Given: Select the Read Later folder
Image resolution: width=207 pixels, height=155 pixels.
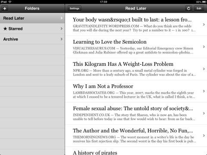Looking at the screenshot, I should pyautogui.click(x=32, y=18).
